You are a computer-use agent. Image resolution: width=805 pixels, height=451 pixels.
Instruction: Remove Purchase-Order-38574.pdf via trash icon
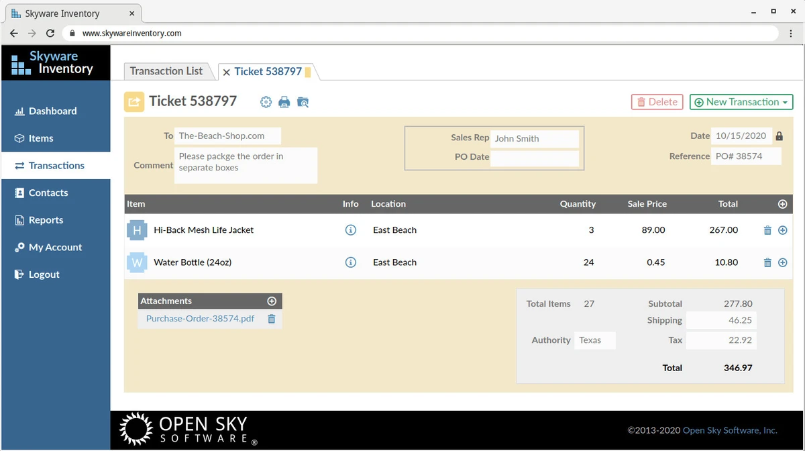point(271,318)
